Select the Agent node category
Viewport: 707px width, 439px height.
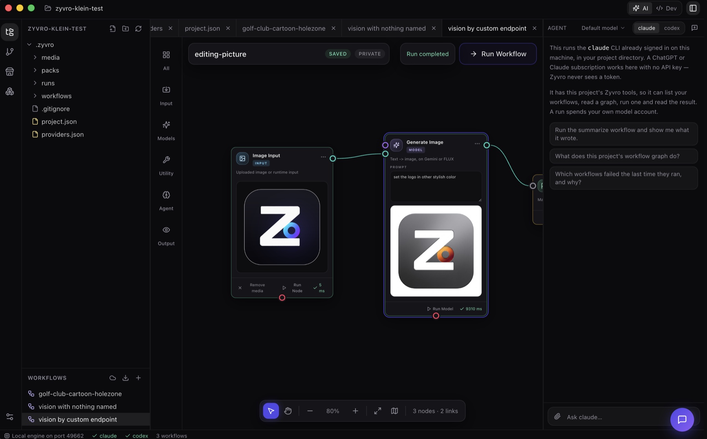click(166, 200)
